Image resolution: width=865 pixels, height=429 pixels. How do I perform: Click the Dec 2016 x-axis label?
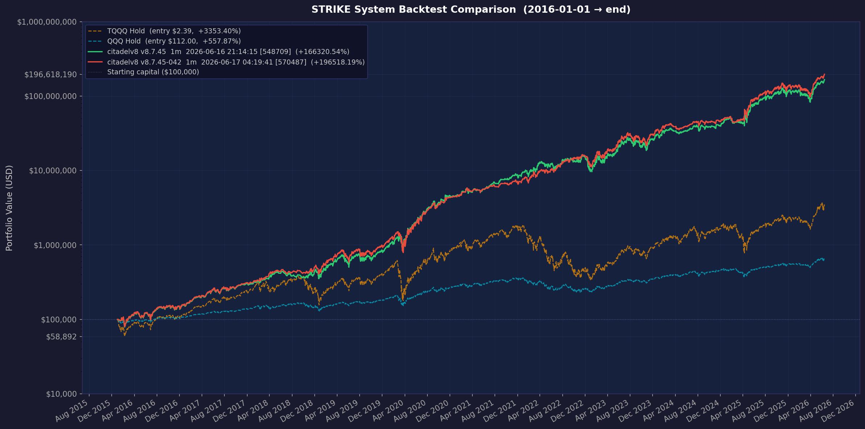point(162,411)
